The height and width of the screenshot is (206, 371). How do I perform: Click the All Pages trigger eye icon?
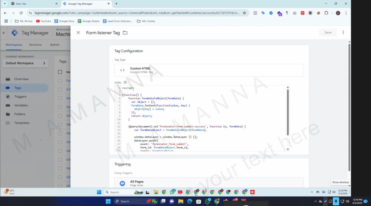122,184
